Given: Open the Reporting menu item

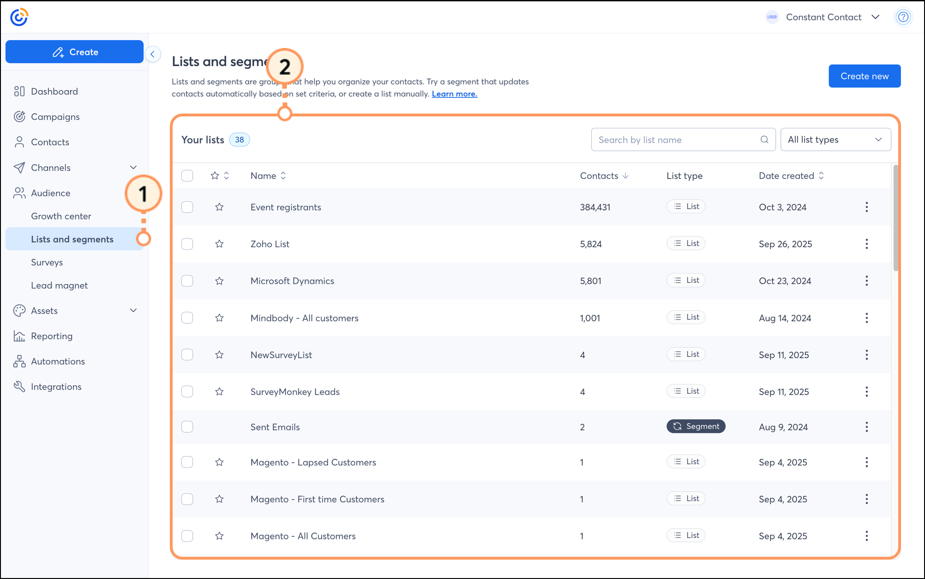Looking at the screenshot, I should coord(51,336).
